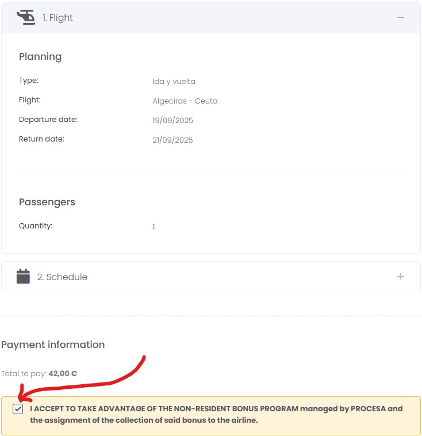Click the 'Algeciras - Ceuta' flight value
The width and height of the screenshot is (422, 436).
(185, 101)
